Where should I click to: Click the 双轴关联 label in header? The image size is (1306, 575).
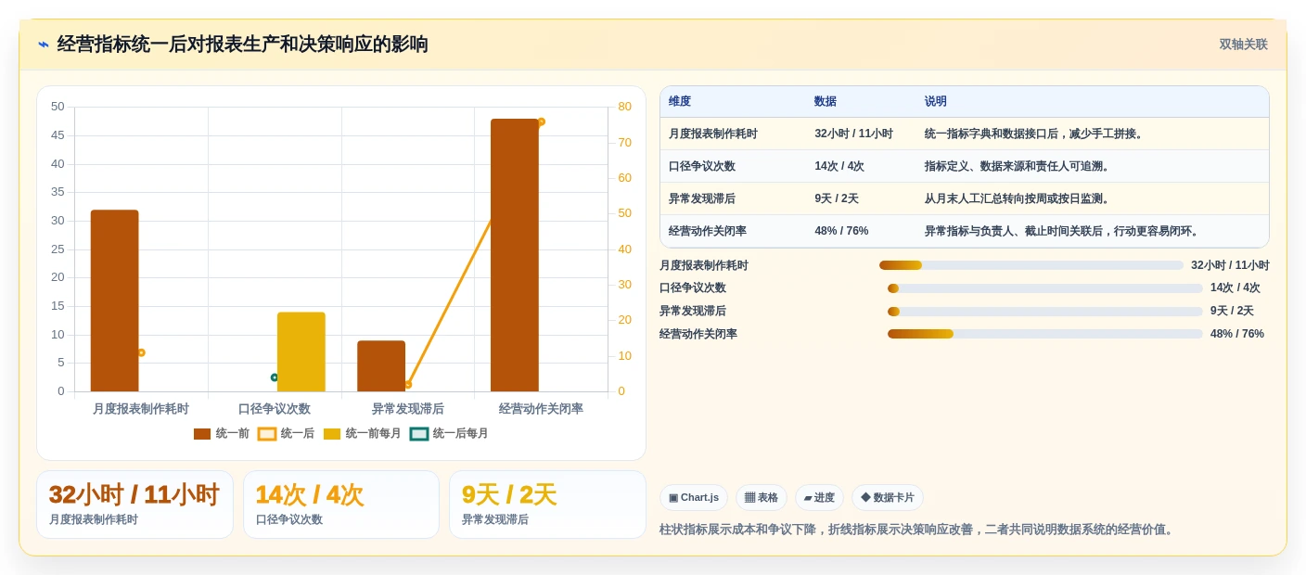pyautogui.click(x=1243, y=45)
